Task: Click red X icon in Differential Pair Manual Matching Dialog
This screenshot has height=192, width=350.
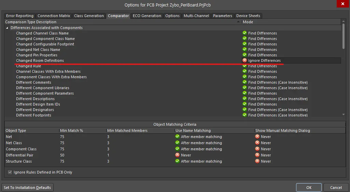Action: pos(257,155)
